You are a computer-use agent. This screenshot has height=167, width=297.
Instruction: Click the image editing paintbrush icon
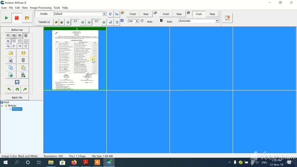23,75
